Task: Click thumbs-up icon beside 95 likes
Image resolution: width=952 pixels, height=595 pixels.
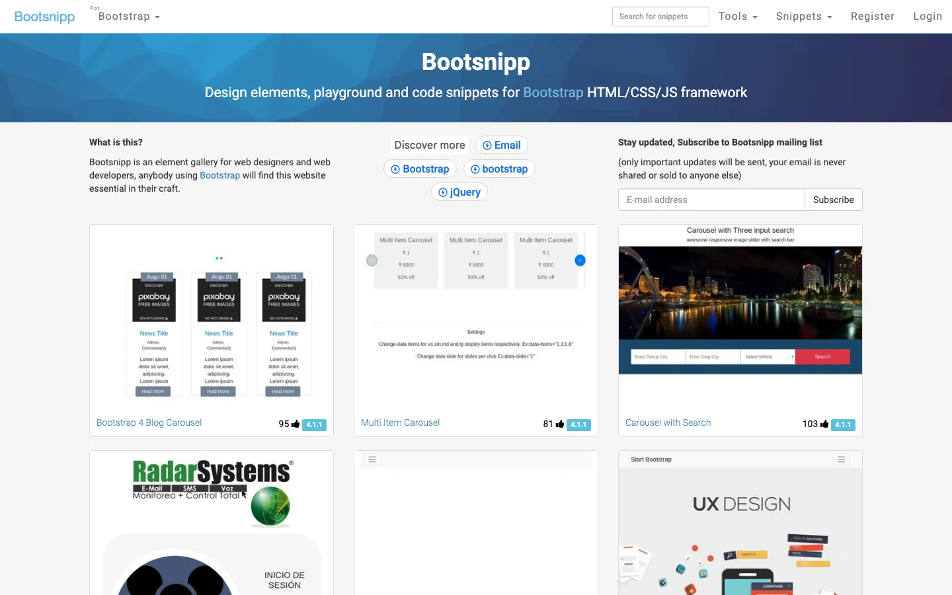Action: pos(296,424)
